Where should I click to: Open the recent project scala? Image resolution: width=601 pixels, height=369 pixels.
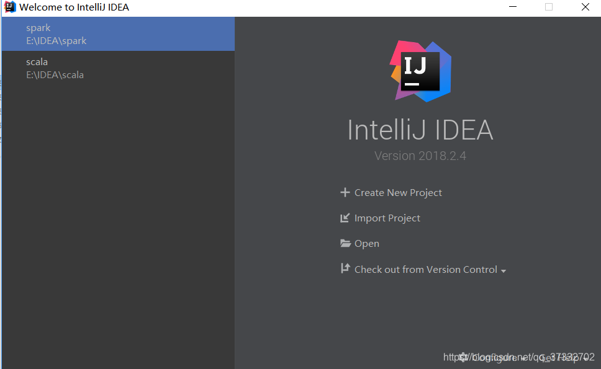(118, 68)
